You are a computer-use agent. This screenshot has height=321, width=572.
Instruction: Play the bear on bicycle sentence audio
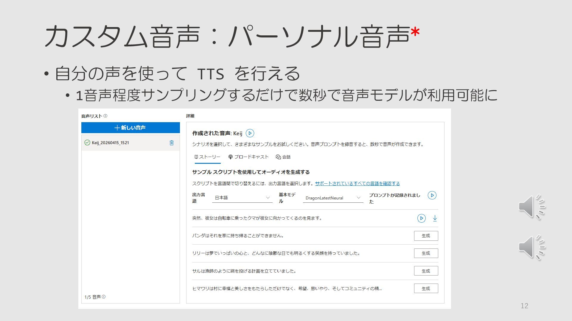pyautogui.click(x=421, y=218)
